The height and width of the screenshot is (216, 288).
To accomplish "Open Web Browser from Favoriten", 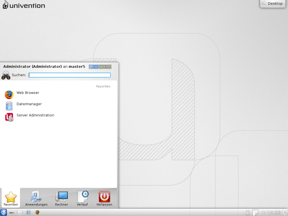I will (x=28, y=93).
